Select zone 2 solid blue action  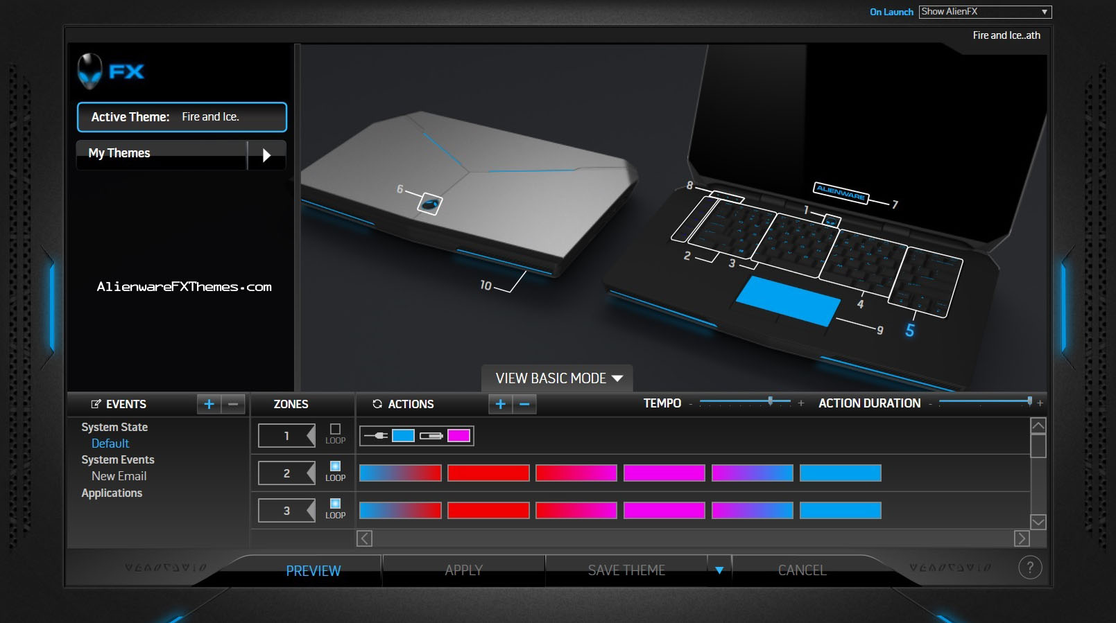(841, 473)
